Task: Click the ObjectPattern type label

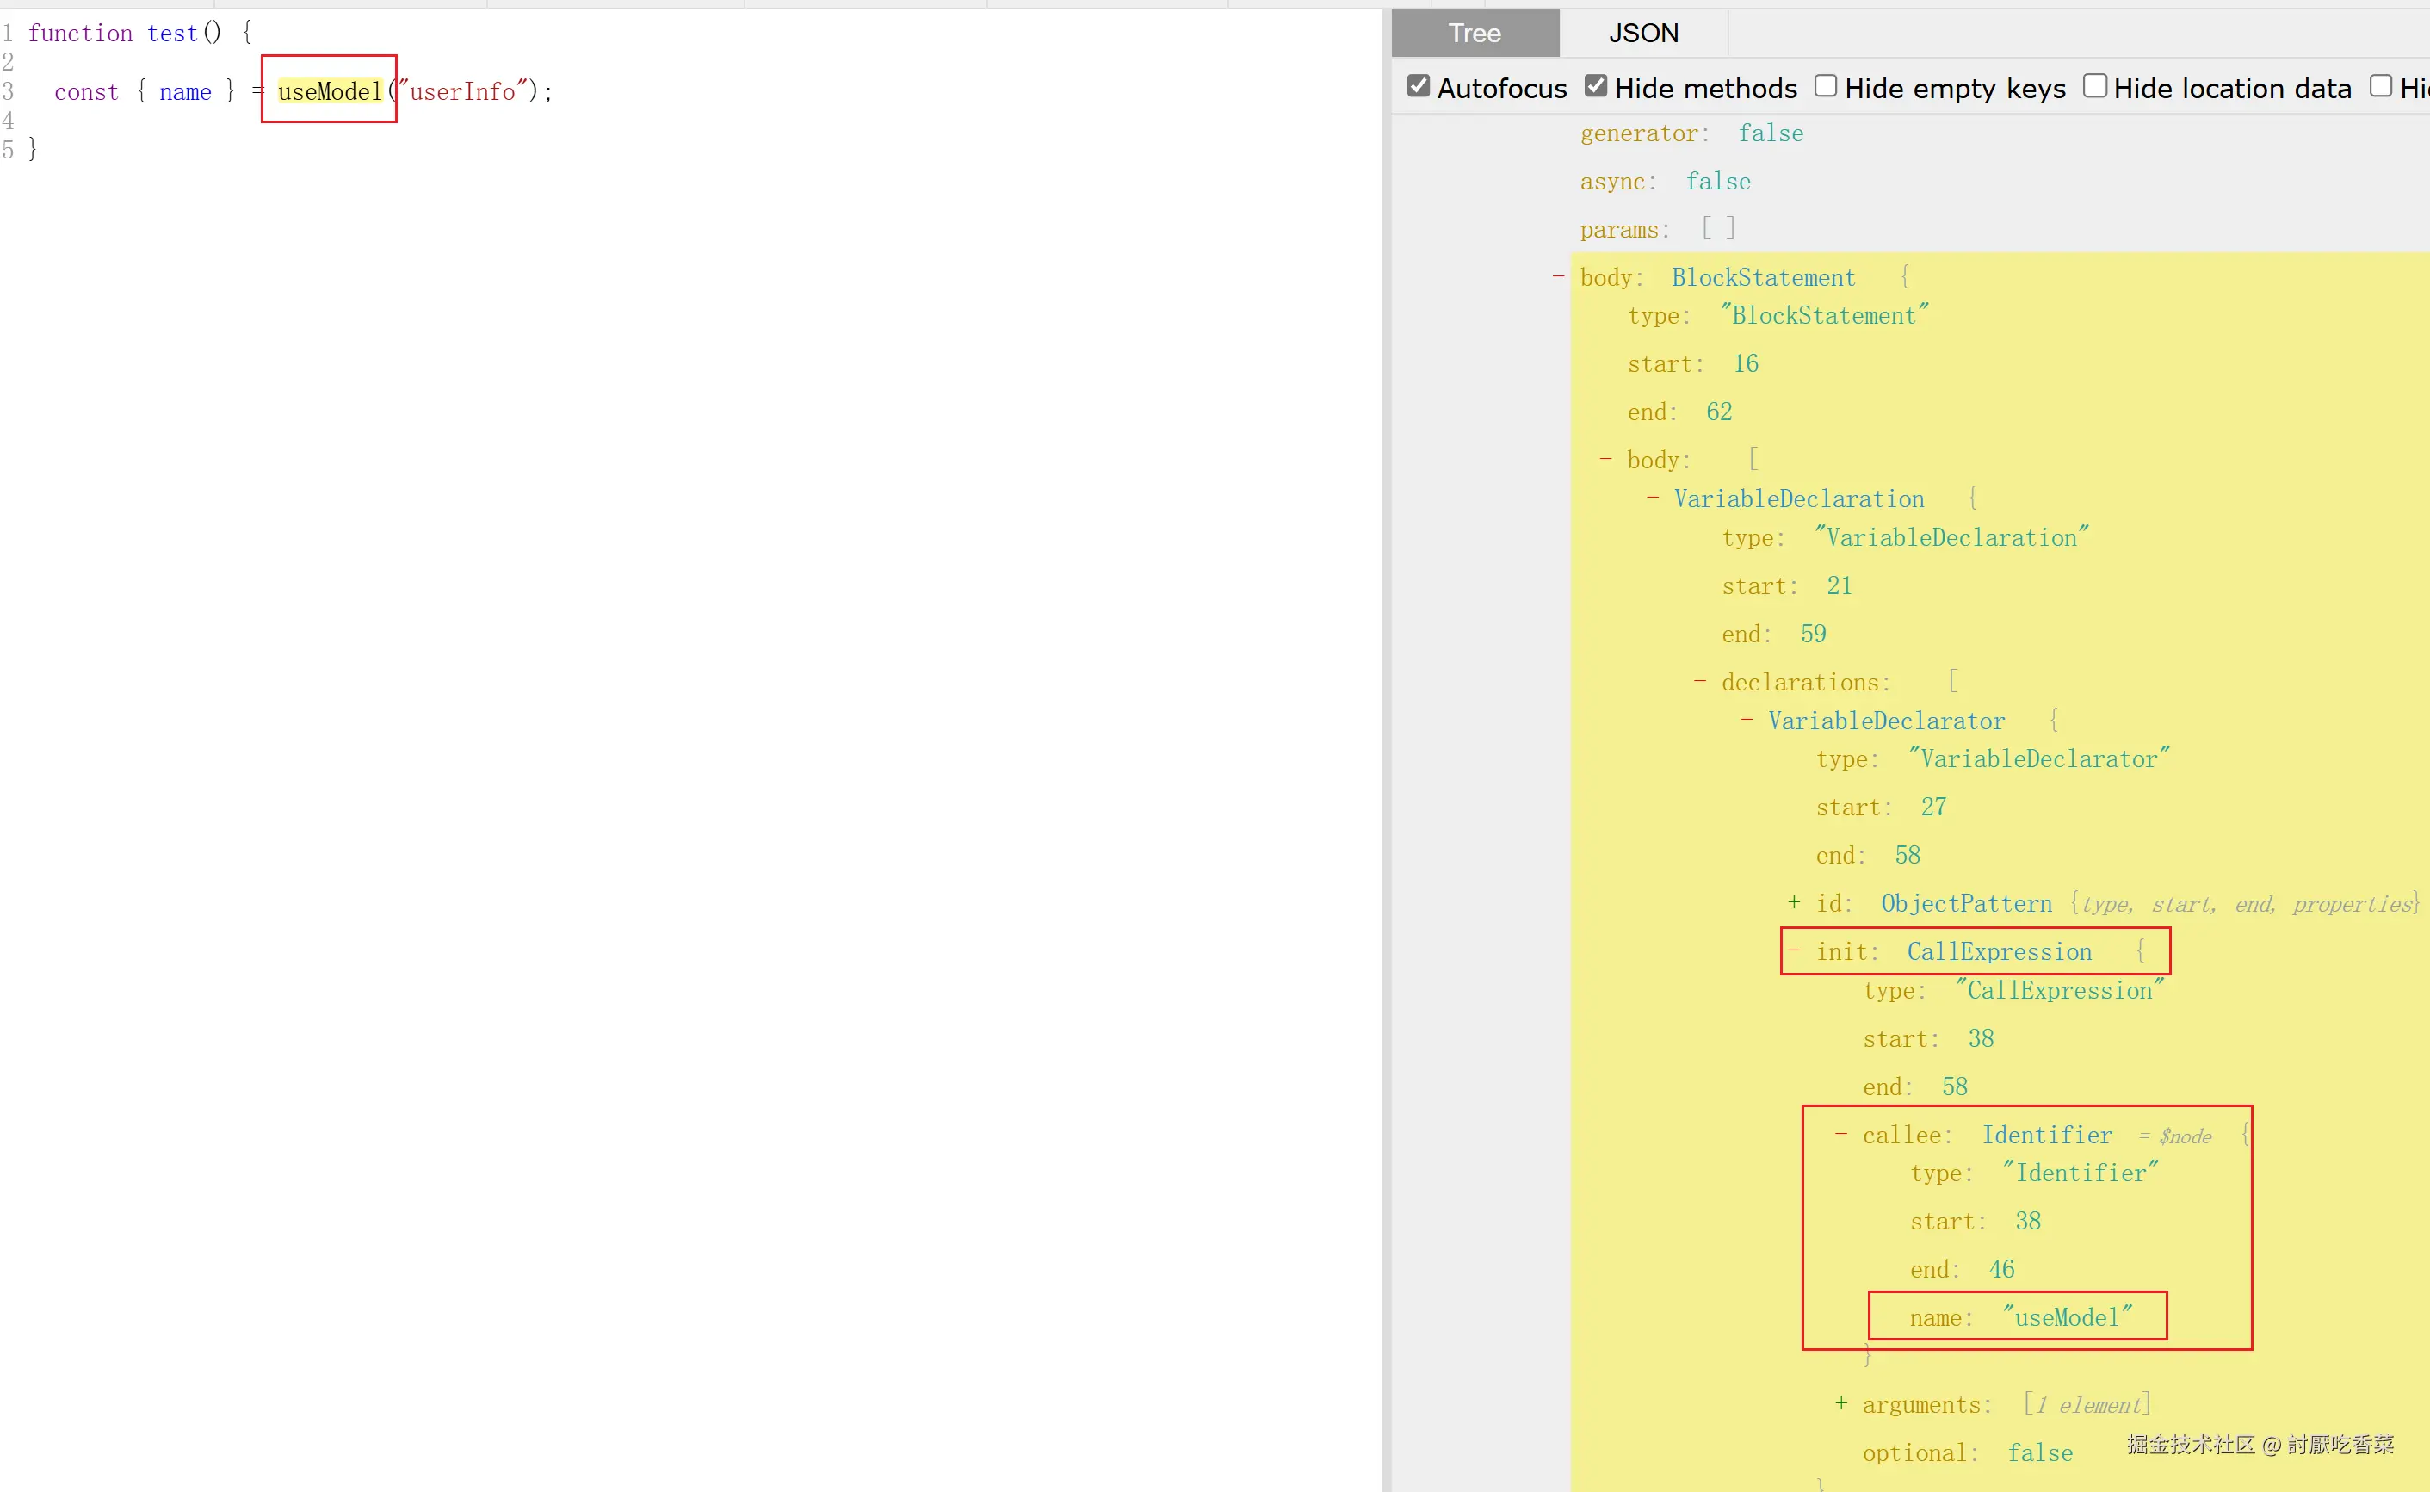Action: [1965, 904]
